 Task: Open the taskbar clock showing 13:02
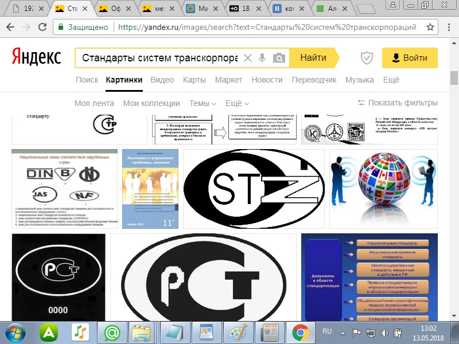428,333
